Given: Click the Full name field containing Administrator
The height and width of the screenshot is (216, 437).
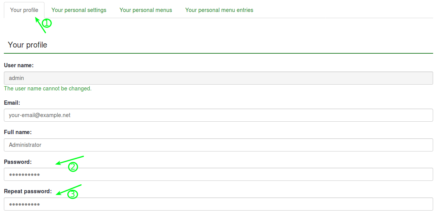Looking at the screenshot, I should point(218,145).
